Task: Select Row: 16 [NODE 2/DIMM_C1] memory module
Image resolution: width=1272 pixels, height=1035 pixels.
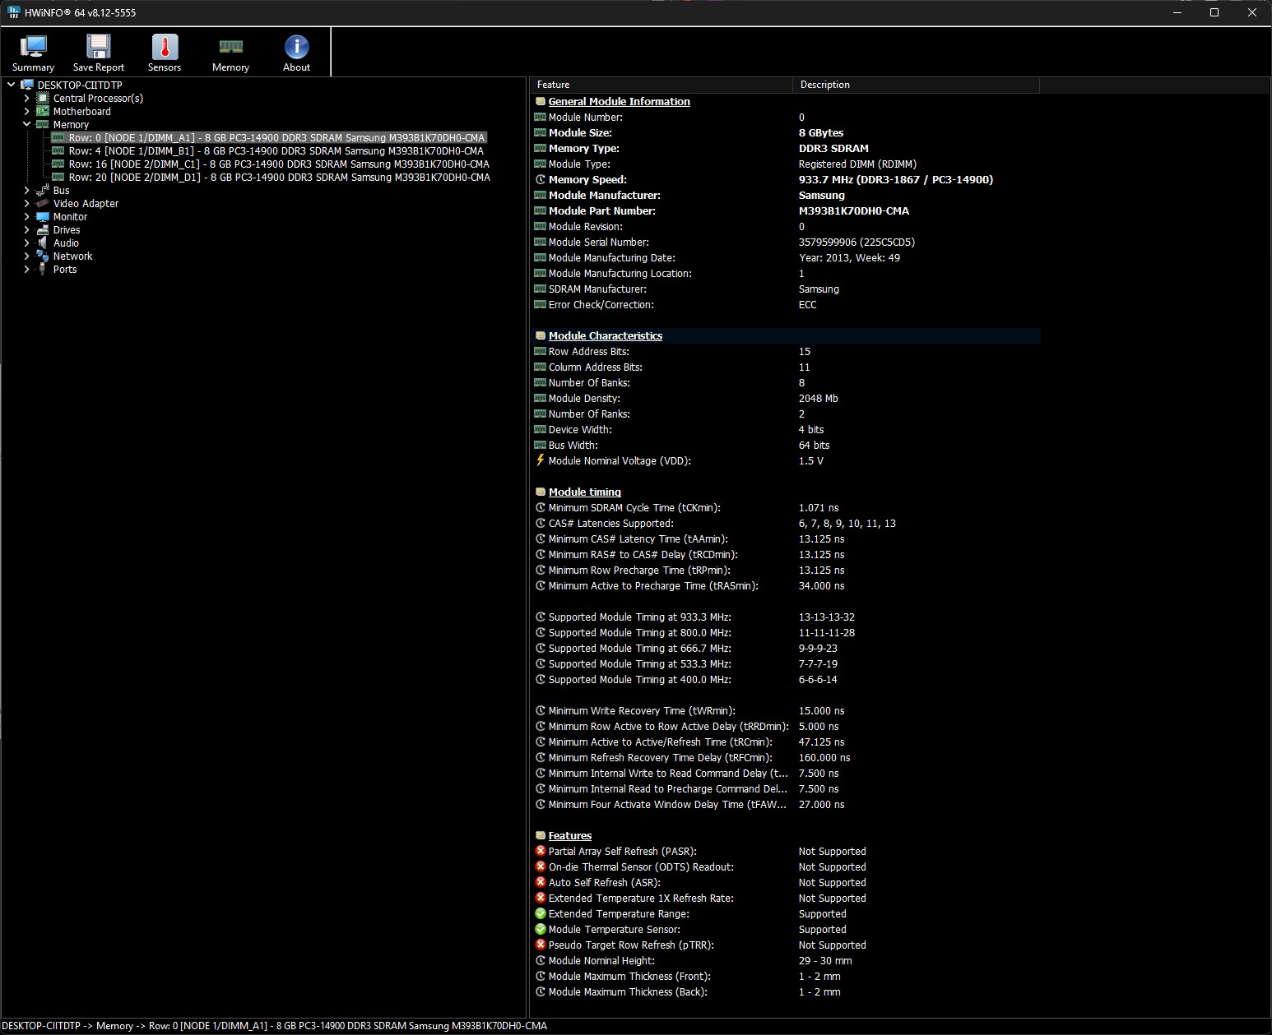Action: point(279,164)
